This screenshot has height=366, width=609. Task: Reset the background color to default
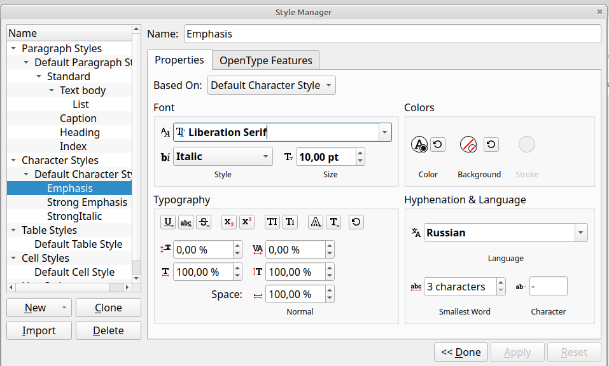click(x=491, y=145)
